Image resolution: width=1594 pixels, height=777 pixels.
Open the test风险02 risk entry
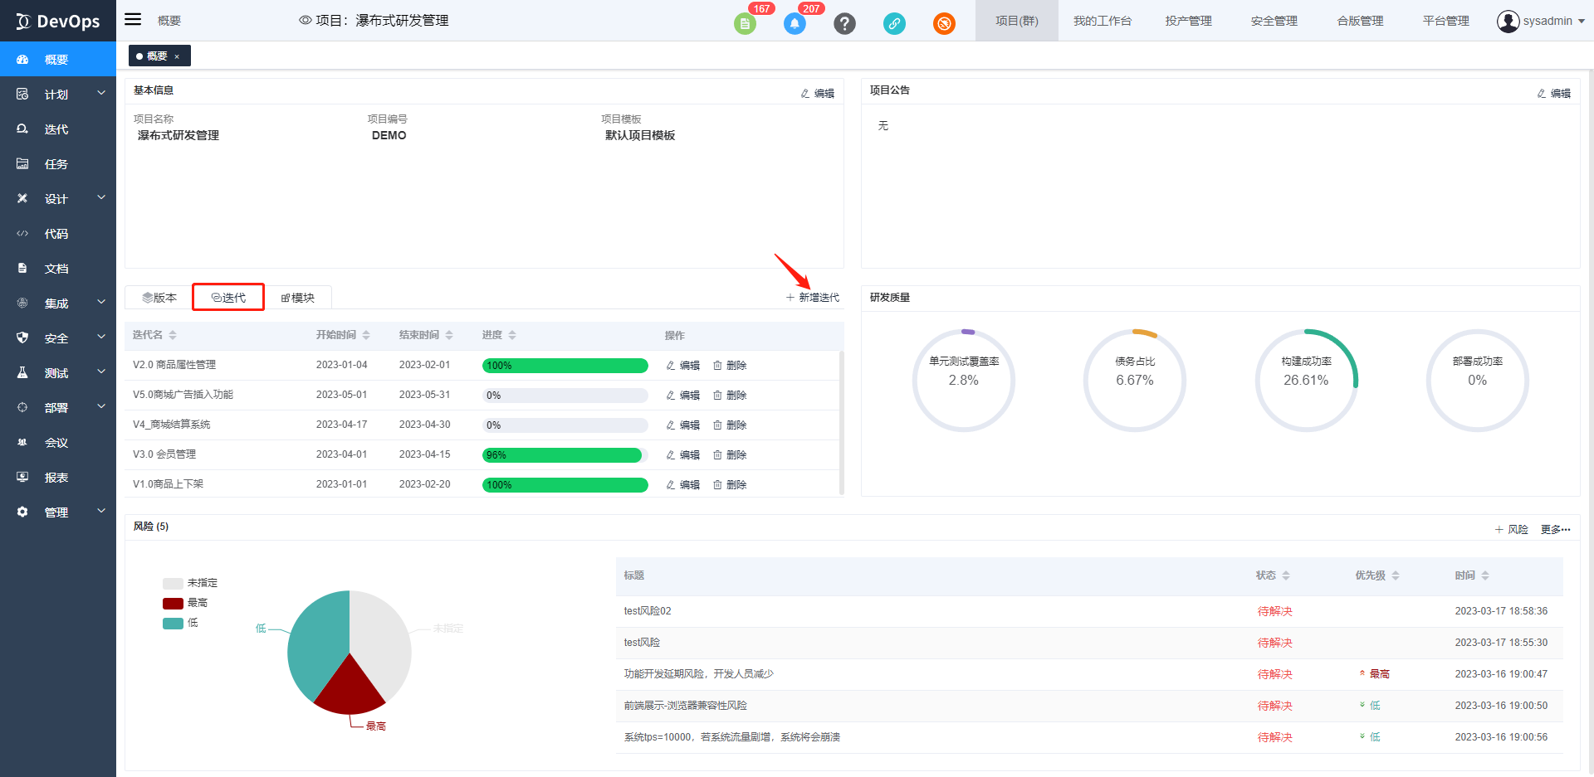point(648,611)
